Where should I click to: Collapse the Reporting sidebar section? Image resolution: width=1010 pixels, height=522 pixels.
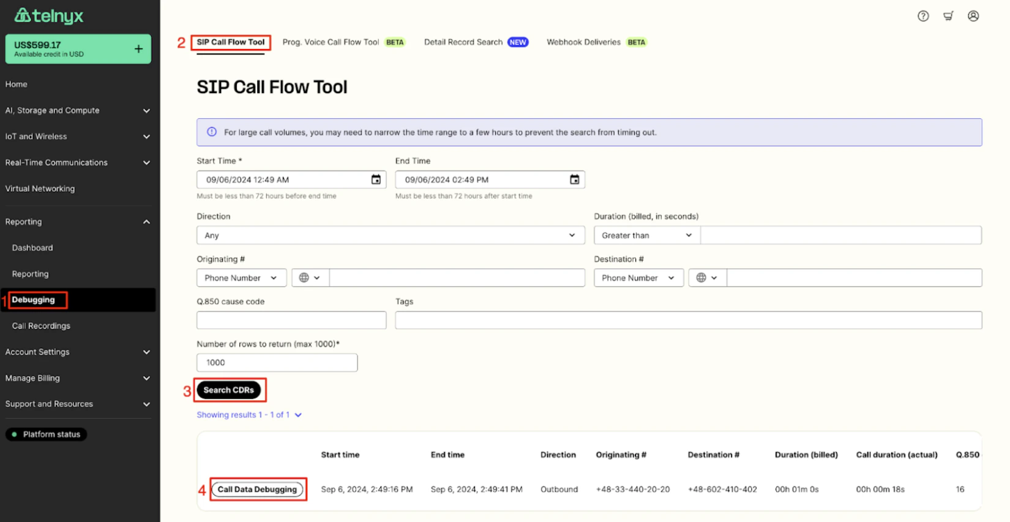[x=78, y=222]
